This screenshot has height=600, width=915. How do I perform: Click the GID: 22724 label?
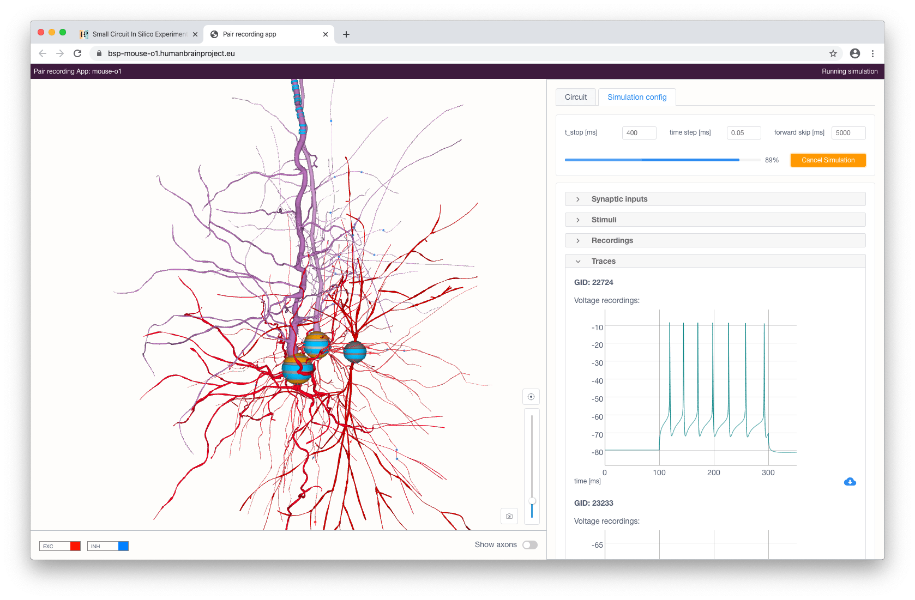593,282
